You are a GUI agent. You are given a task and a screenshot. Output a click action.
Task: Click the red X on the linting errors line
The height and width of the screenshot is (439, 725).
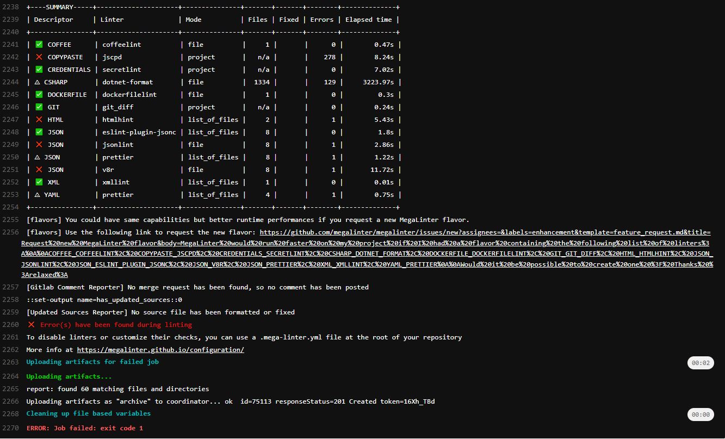pyautogui.click(x=31, y=324)
